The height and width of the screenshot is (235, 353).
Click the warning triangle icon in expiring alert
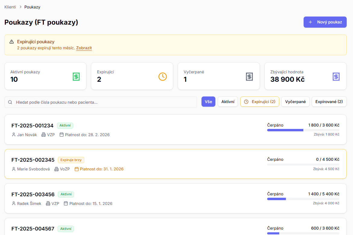click(x=12, y=42)
